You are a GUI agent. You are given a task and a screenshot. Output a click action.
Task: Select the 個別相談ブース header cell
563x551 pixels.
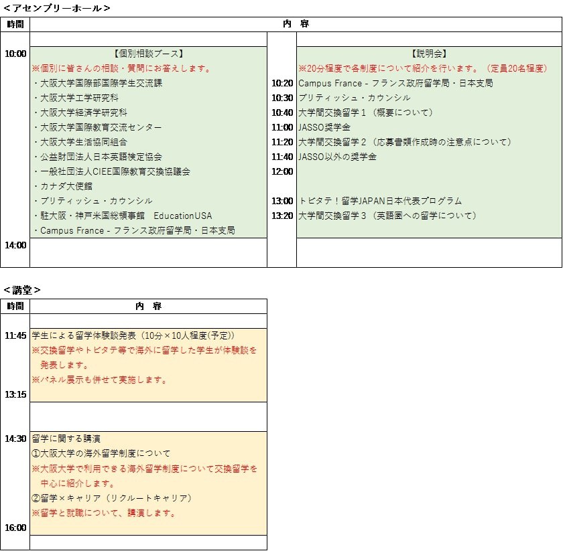click(148, 54)
